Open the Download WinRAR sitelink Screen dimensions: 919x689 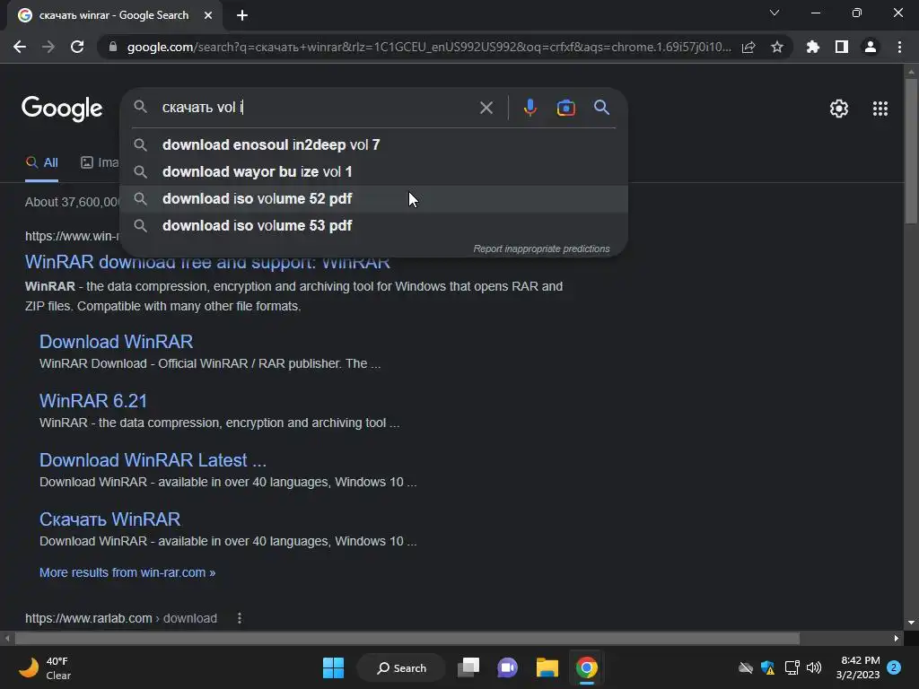click(116, 342)
